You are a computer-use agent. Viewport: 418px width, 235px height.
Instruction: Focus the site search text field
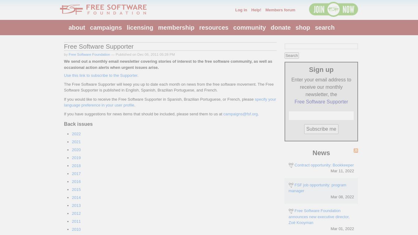pyautogui.click(x=321, y=46)
